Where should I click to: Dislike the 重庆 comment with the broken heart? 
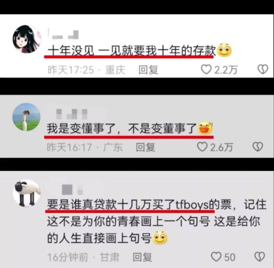tap(263, 69)
